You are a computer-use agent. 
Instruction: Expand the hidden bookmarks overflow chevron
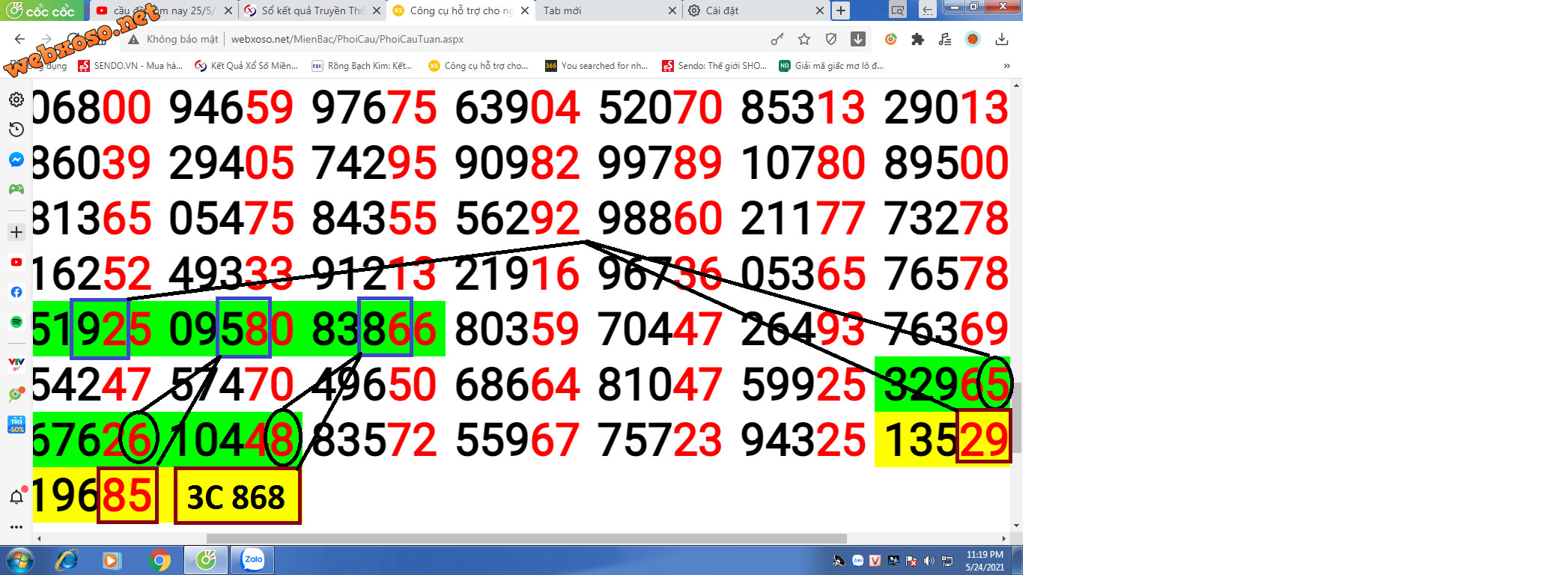pos(1006,66)
